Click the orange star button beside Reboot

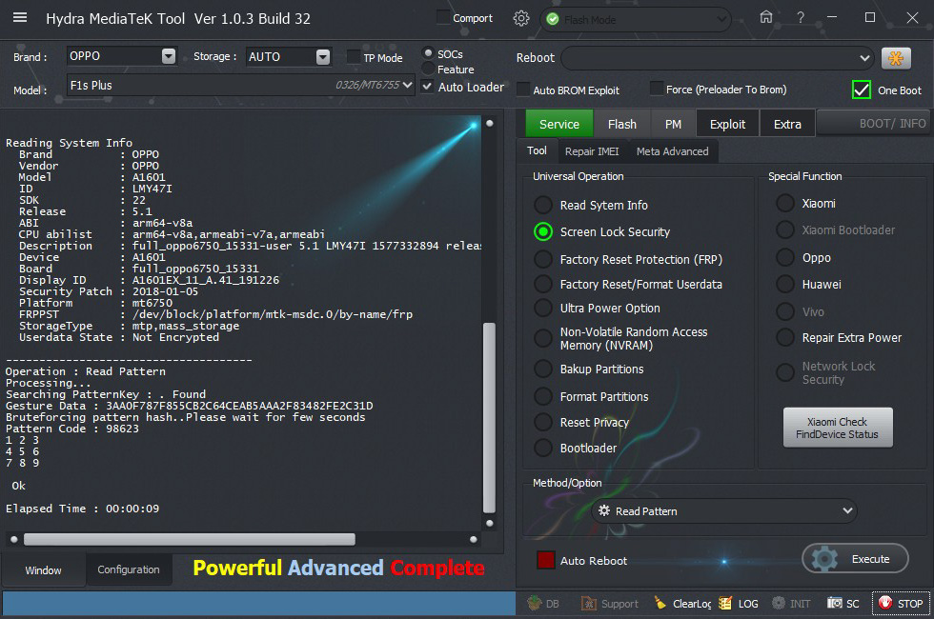[896, 58]
